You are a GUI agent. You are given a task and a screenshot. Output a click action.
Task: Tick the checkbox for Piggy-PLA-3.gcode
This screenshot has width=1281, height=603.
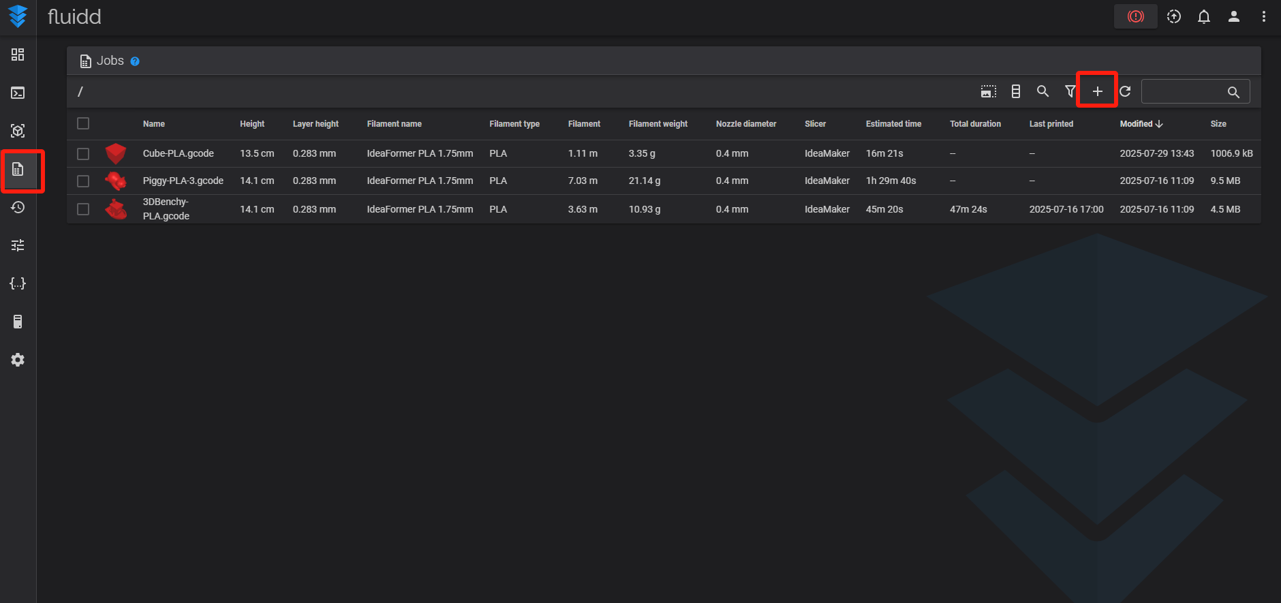[x=83, y=181]
